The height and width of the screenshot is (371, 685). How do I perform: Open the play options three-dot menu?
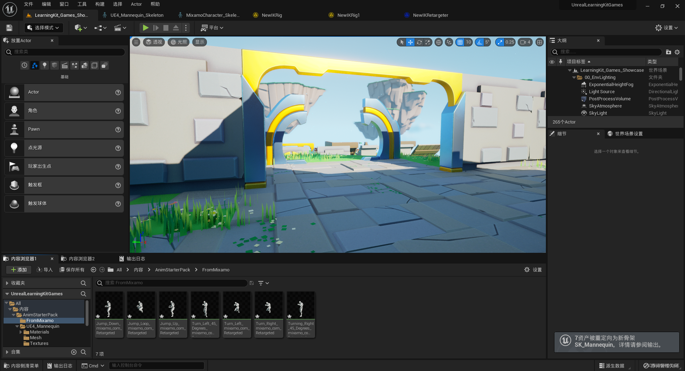[x=186, y=28]
